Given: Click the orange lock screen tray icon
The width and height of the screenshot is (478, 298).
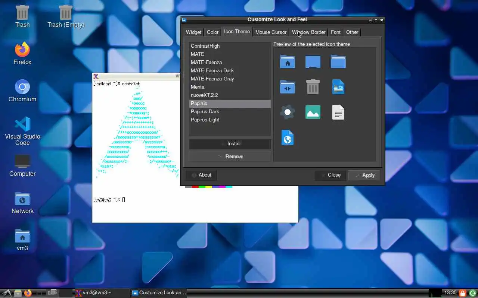Looking at the screenshot, I should point(463,293).
